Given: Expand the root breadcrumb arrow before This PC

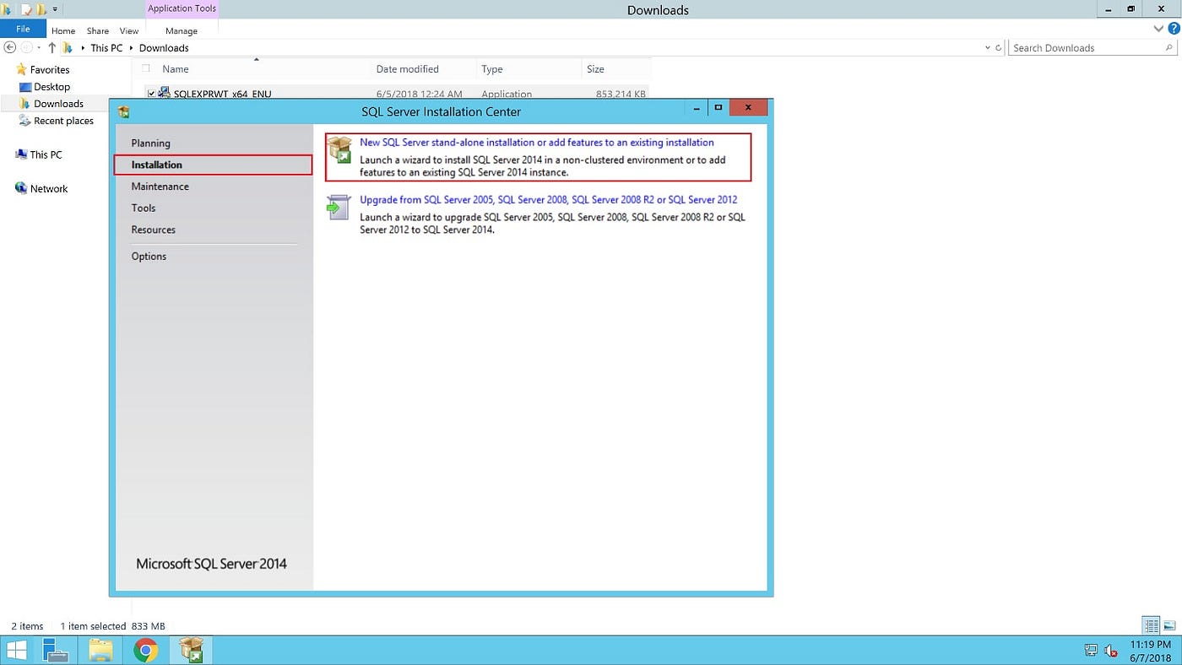Looking at the screenshot, I should [x=83, y=48].
